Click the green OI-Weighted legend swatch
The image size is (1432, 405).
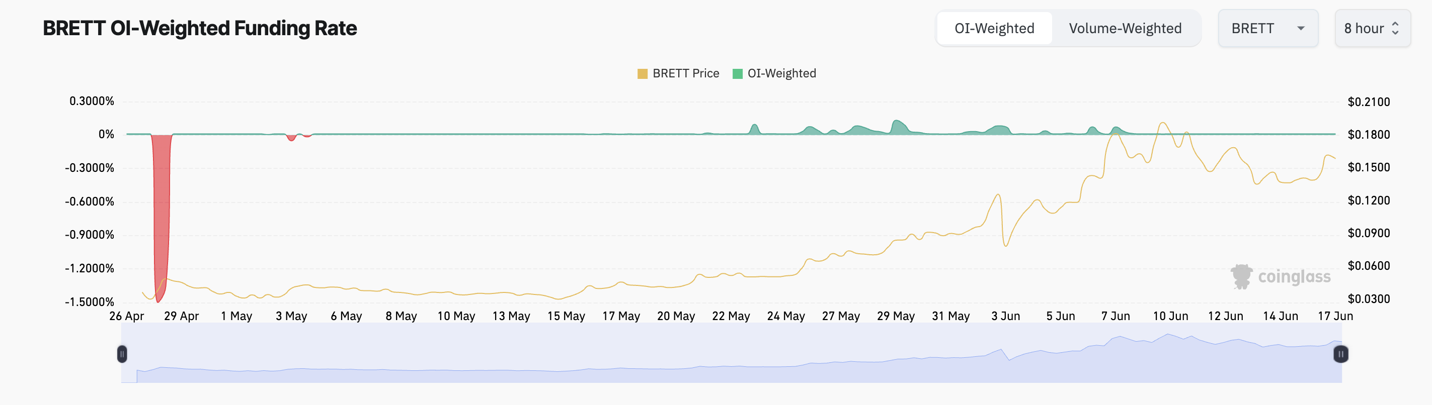point(738,74)
